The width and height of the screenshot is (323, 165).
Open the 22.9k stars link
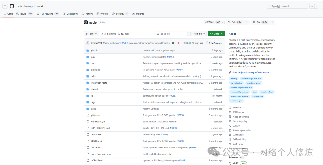[236, 135]
